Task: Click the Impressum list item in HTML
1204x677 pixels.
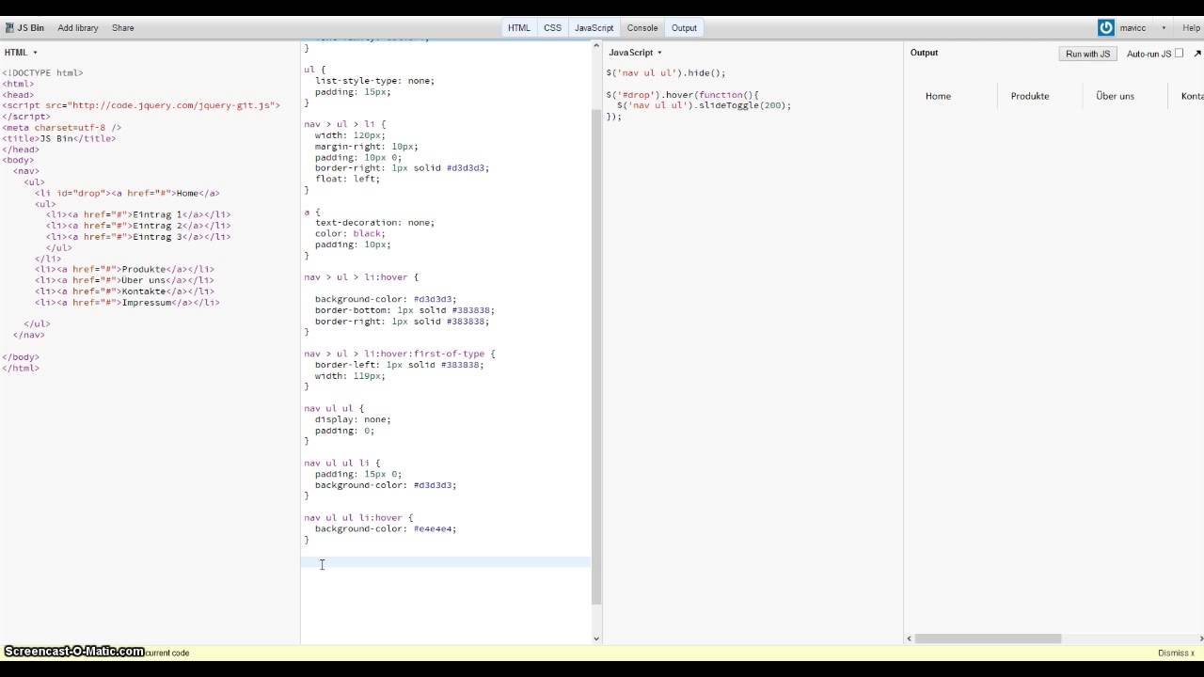Action: (127, 303)
